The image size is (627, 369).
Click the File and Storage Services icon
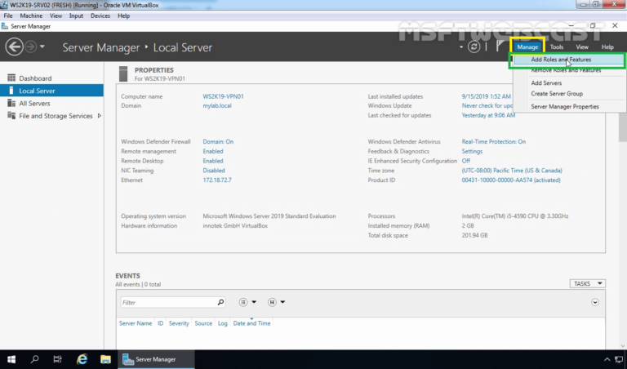click(x=11, y=116)
